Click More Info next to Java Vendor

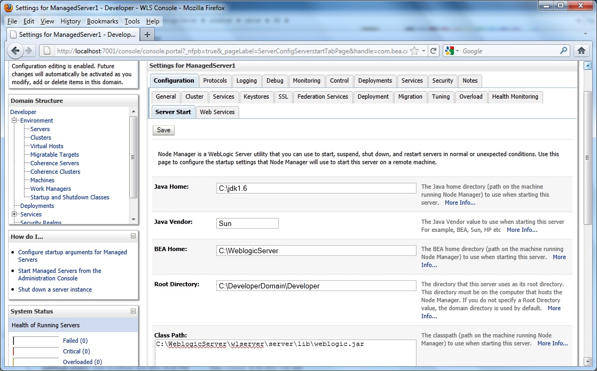tap(521, 230)
